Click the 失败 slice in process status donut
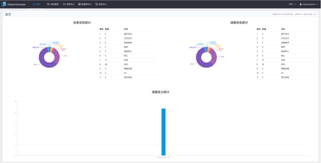The image size is (321, 163). tap(214, 56)
